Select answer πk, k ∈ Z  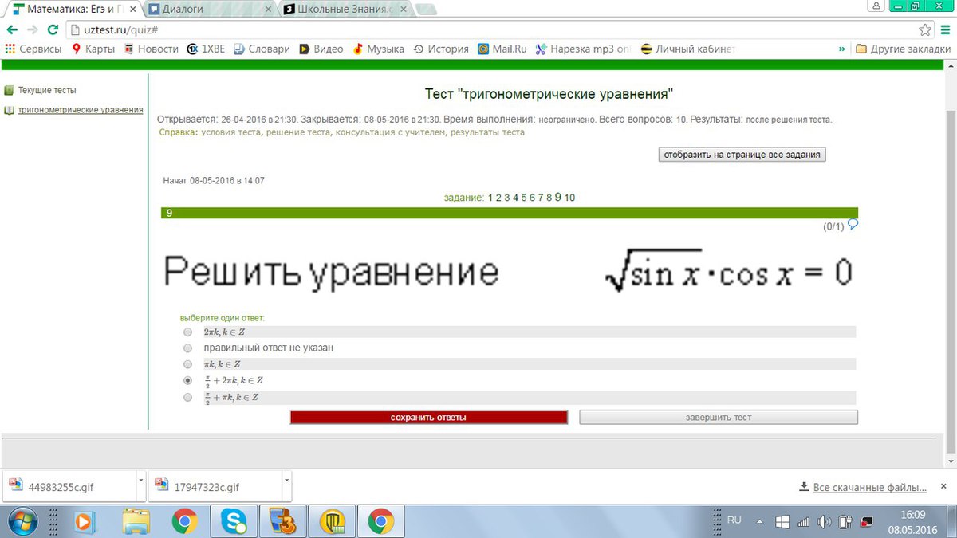pos(187,364)
